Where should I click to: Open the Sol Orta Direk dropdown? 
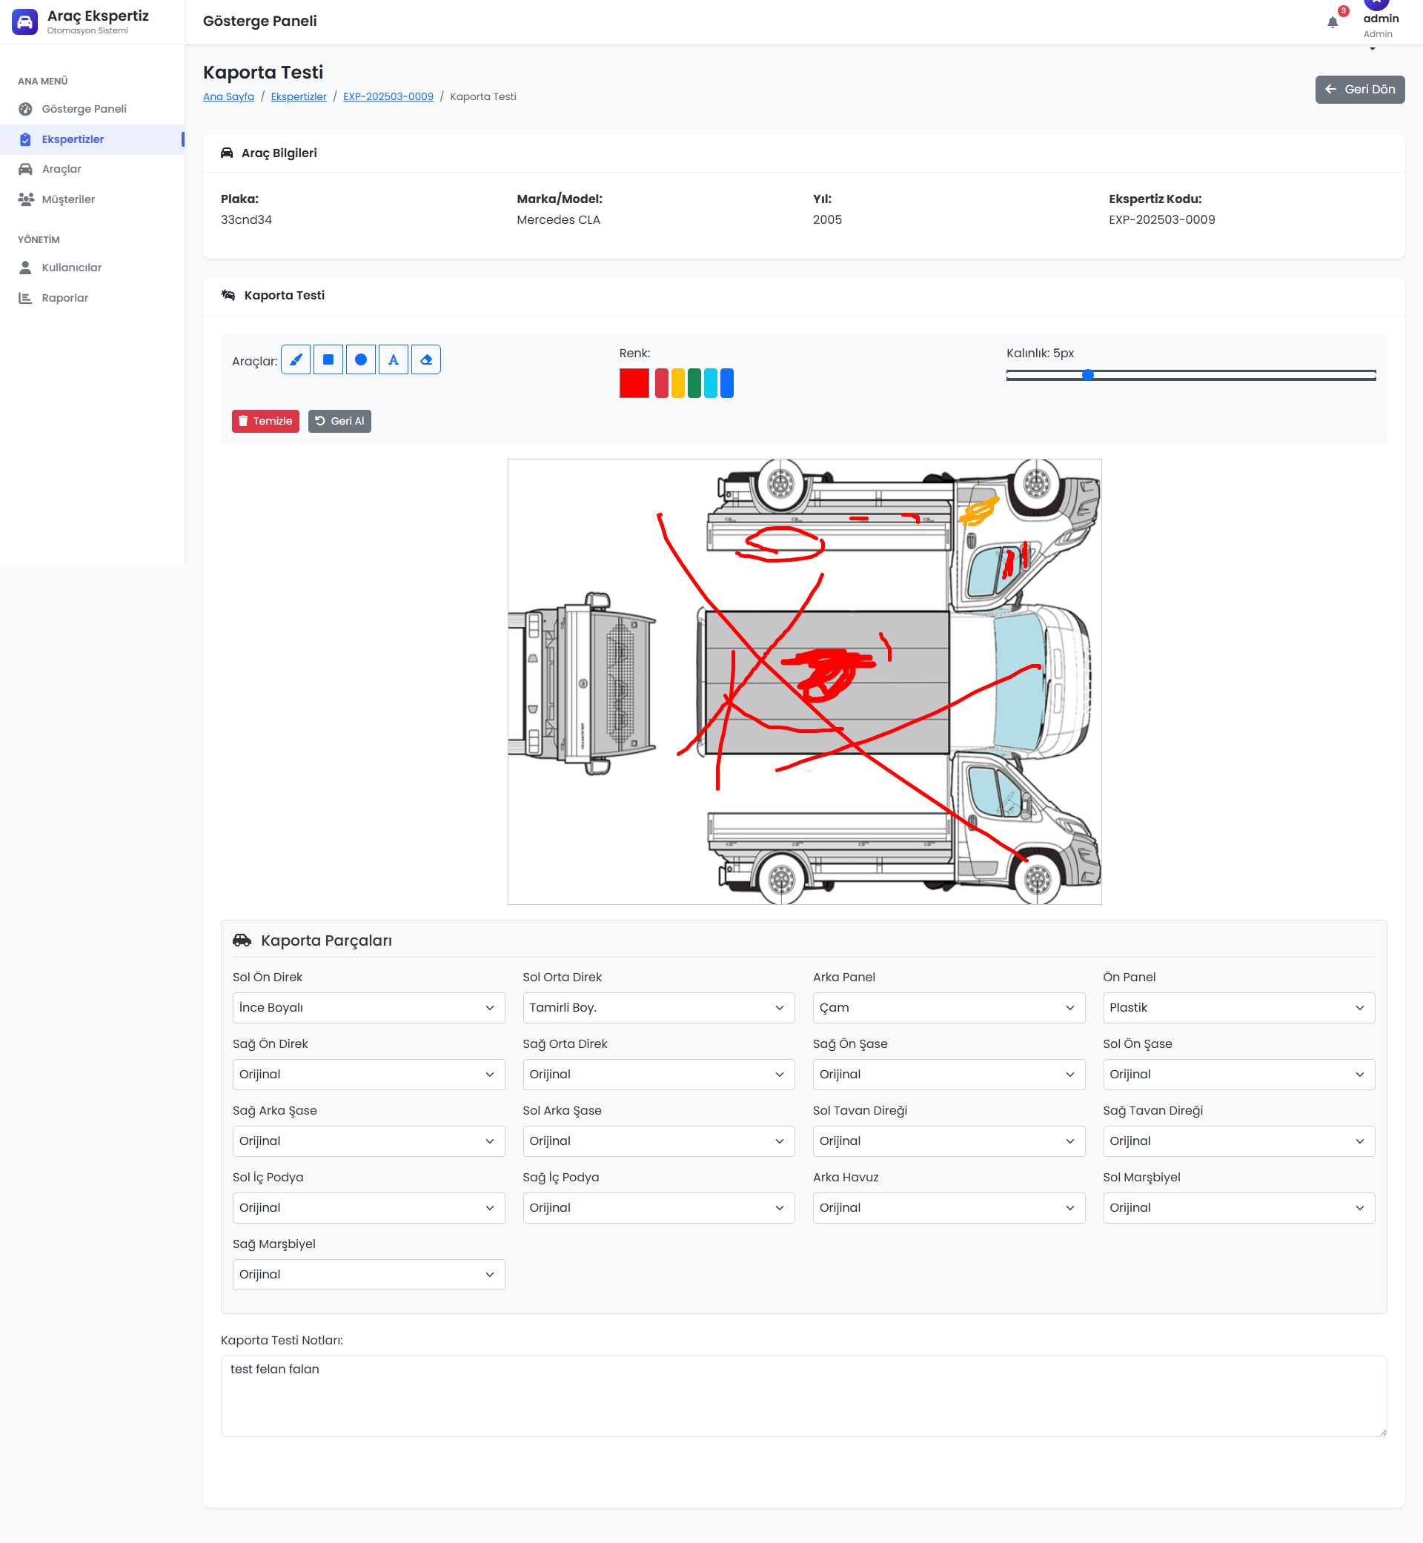[x=659, y=1008]
